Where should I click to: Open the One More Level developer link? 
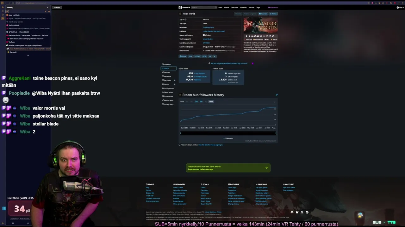coord(208,27)
